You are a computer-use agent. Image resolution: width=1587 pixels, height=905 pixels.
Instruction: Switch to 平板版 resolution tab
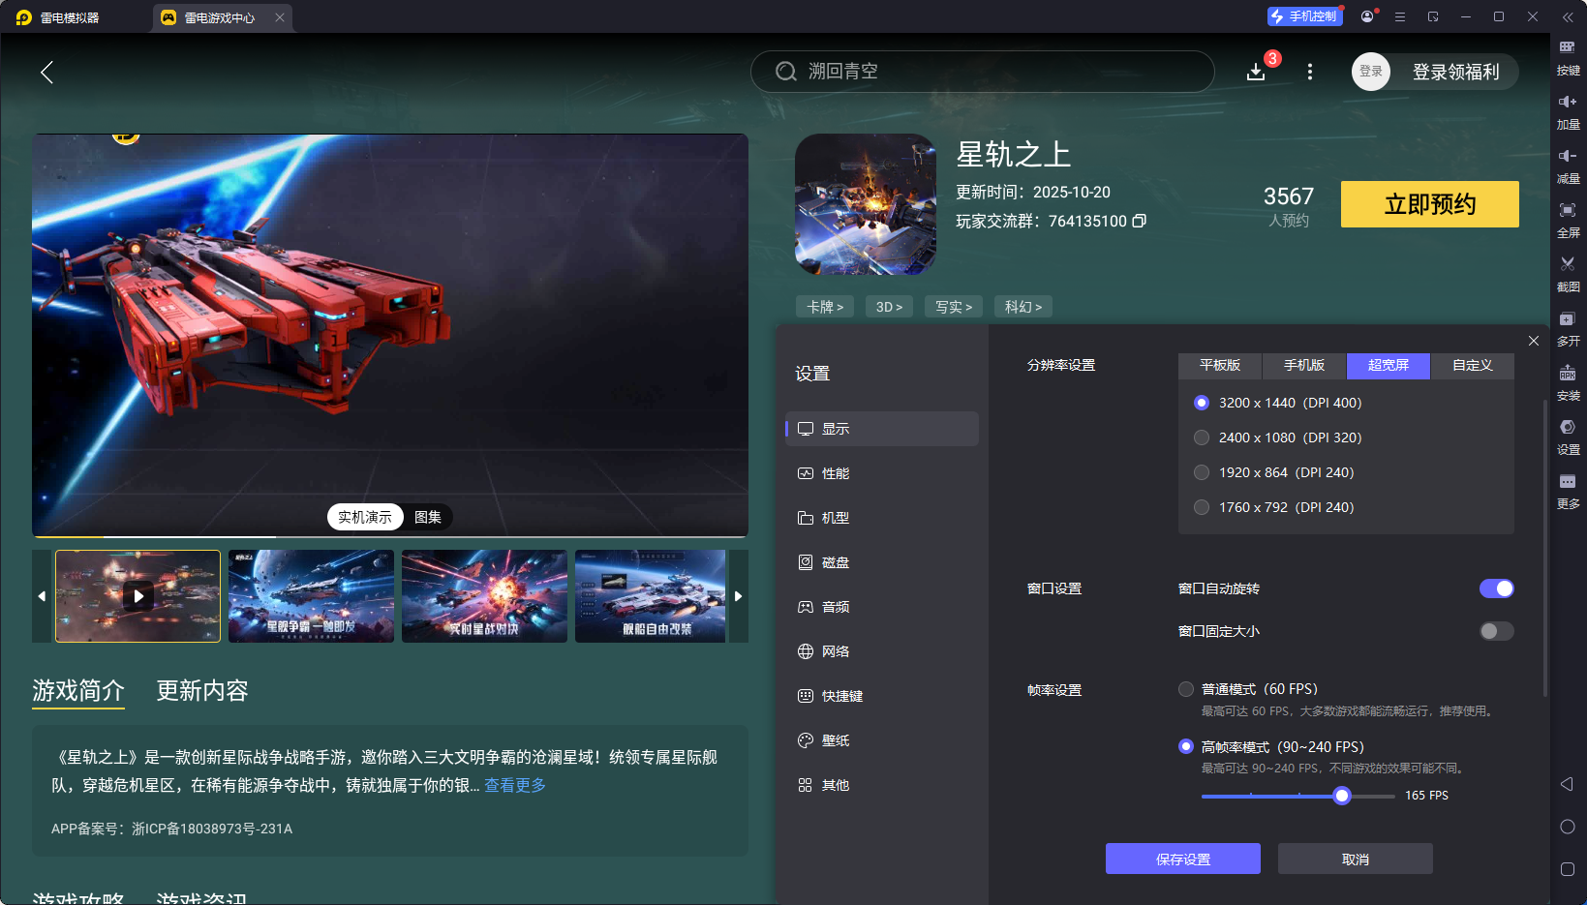point(1220,365)
